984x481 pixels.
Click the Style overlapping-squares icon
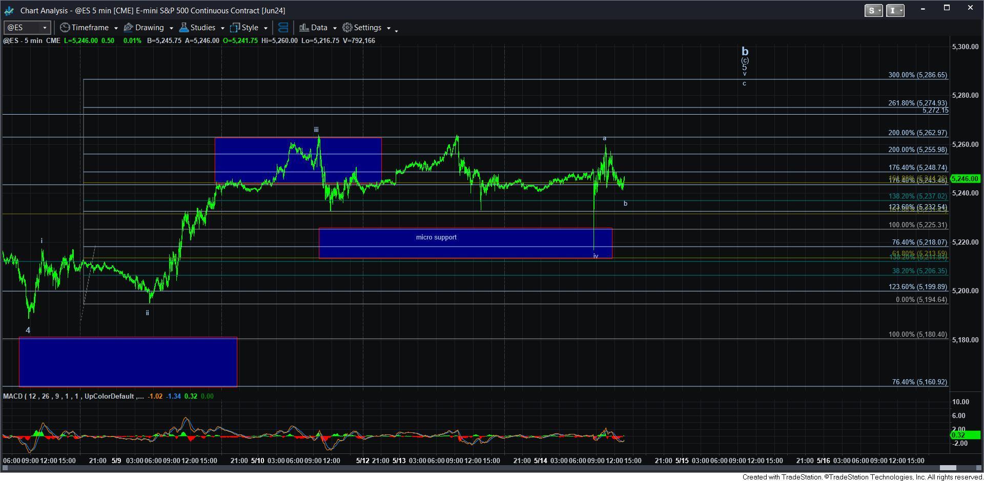tap(235, 28)
